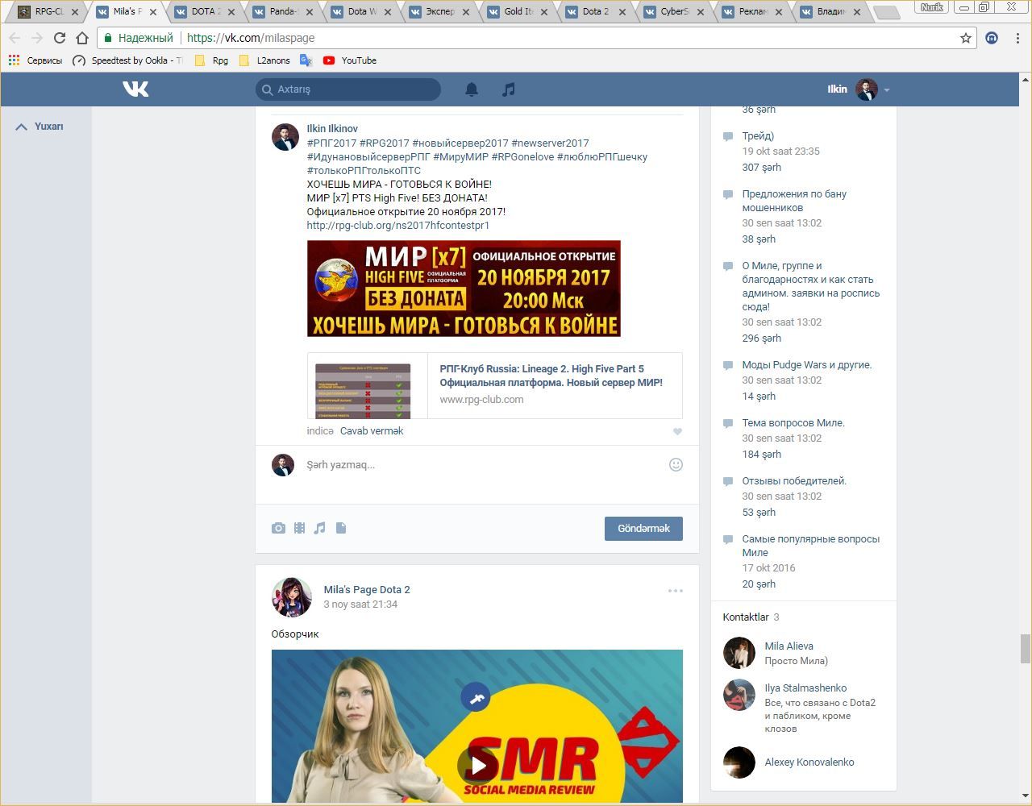
Task: Like Ilkin Ilkinov's comment with the heart
Action: [677, 431]
